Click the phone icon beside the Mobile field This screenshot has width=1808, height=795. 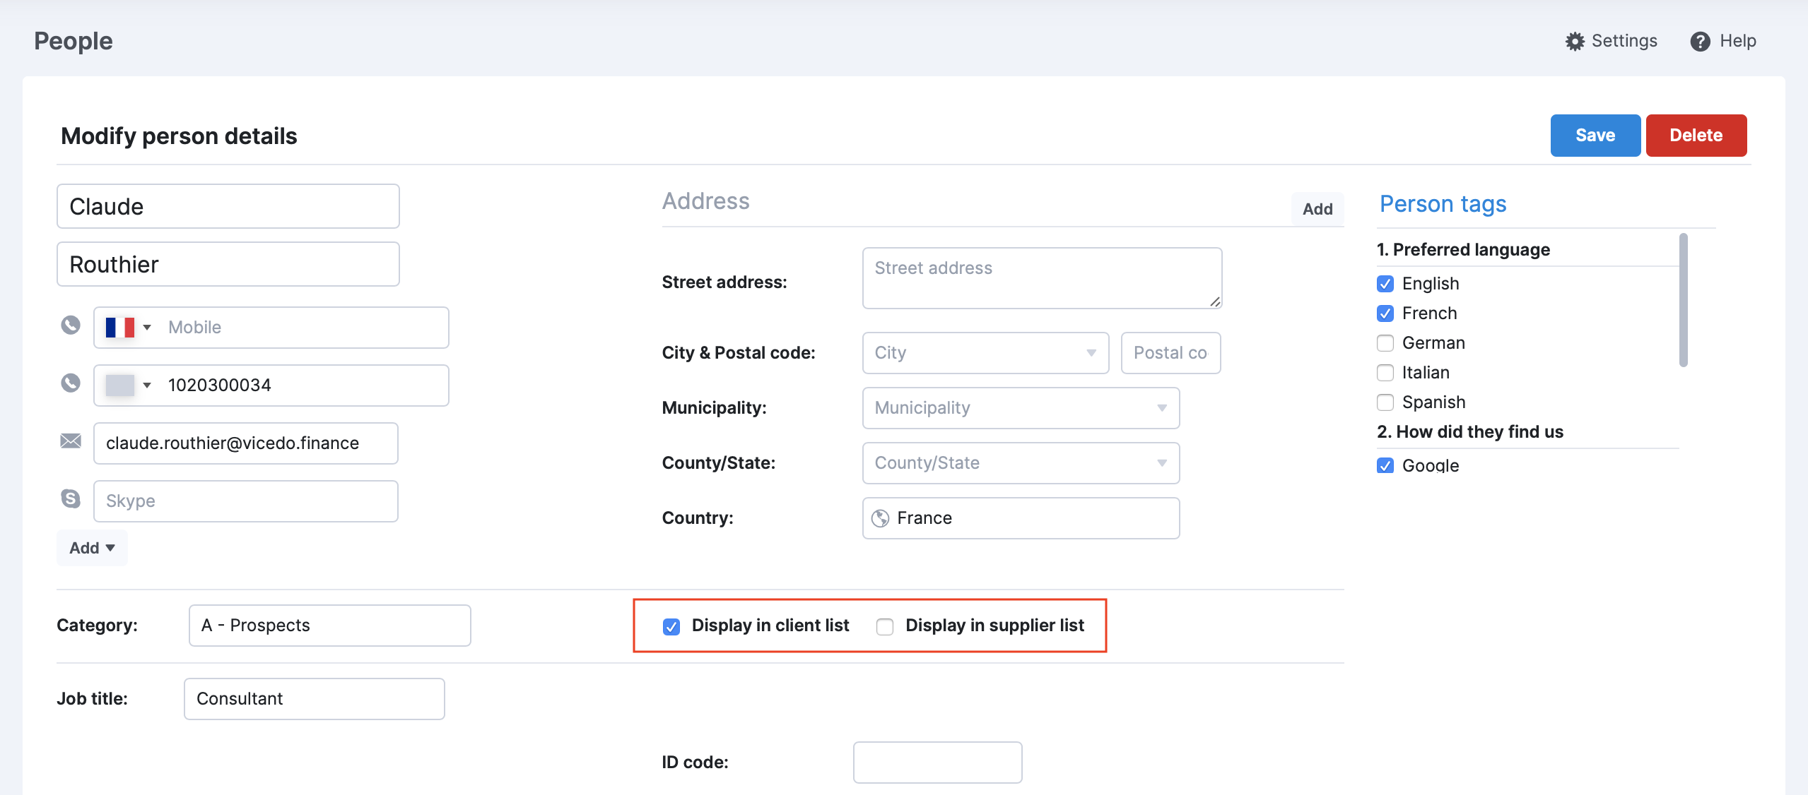(x=71, y=325)
